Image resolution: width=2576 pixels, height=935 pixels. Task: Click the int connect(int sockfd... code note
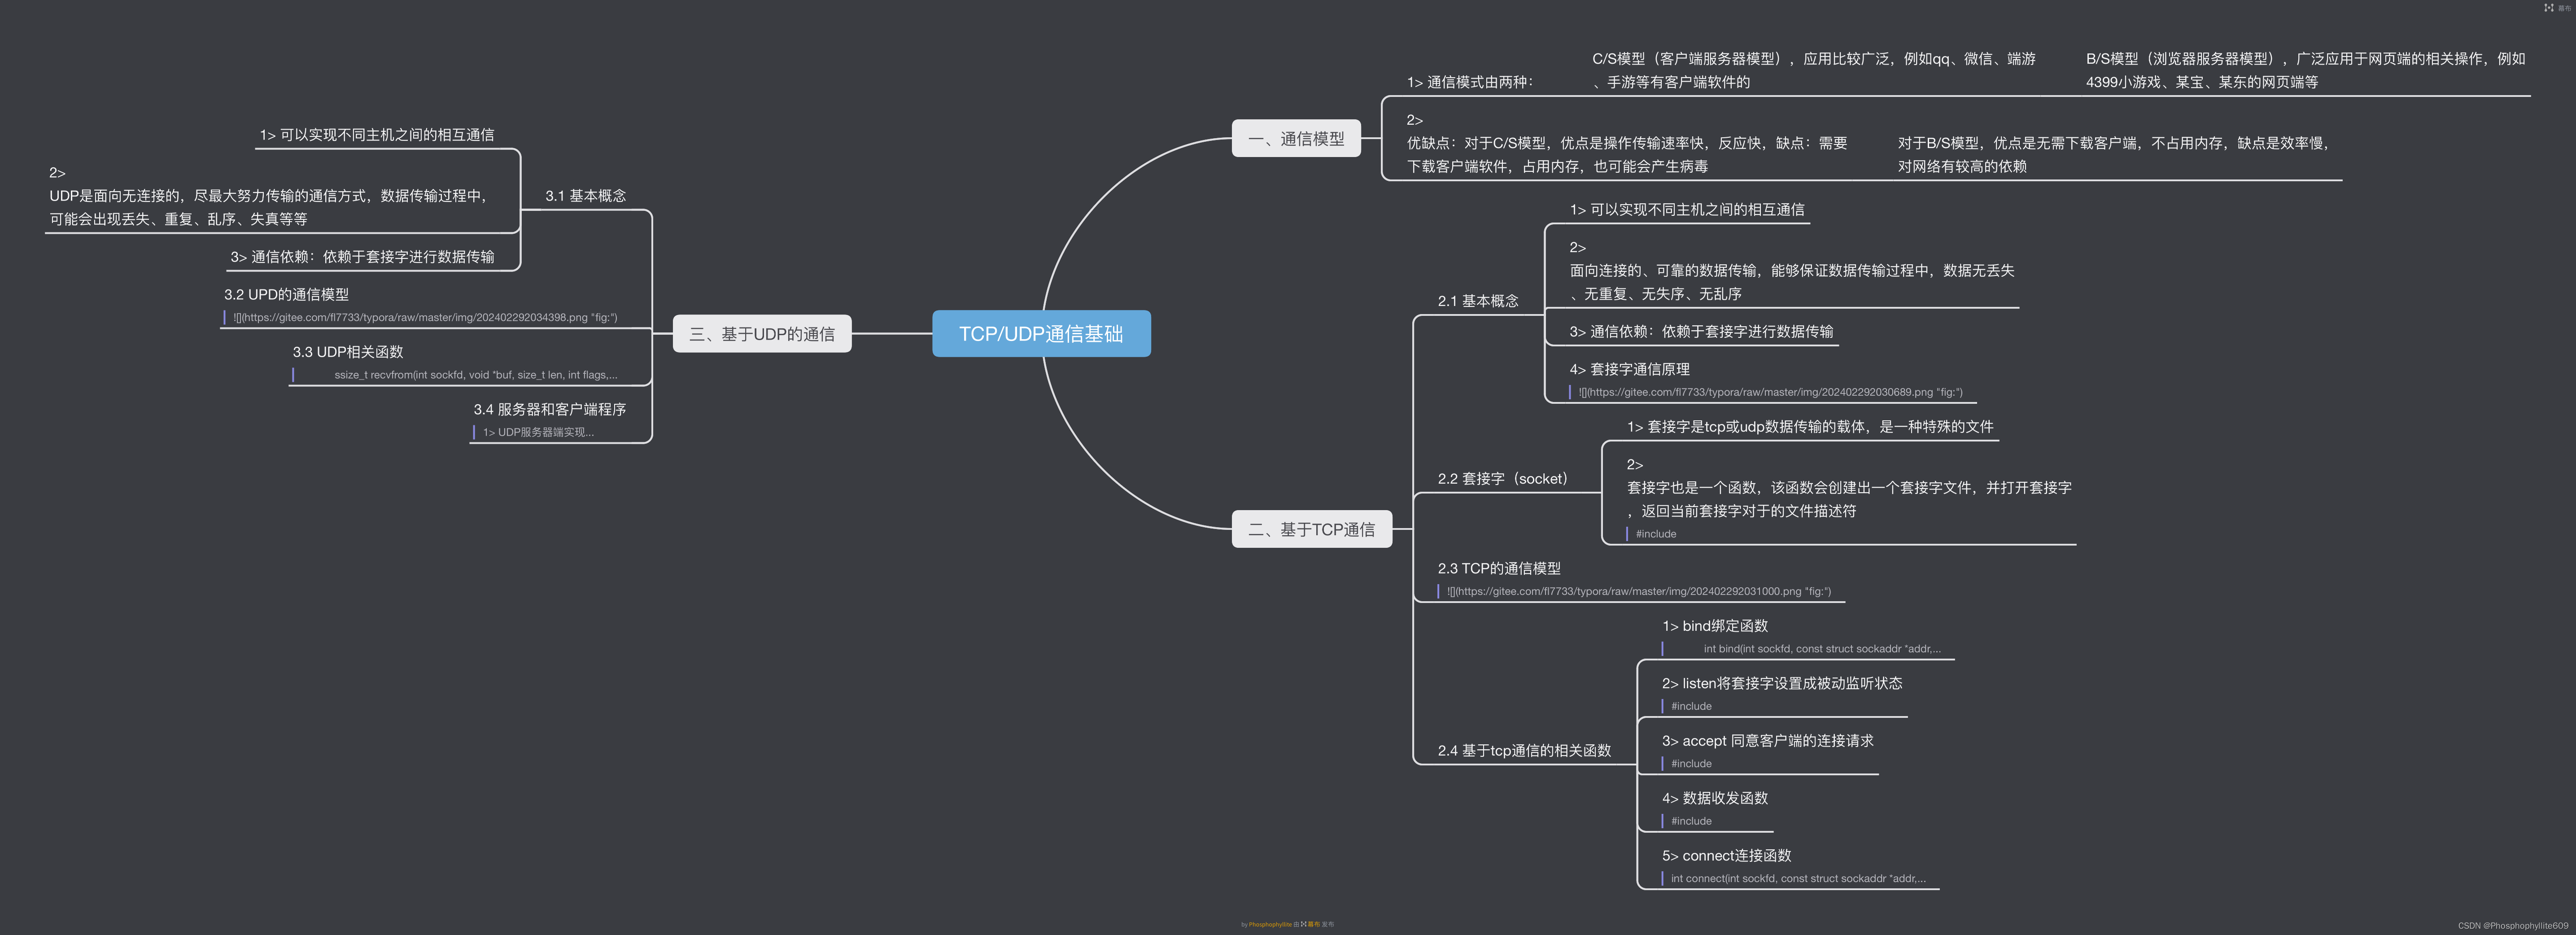pyautogui.click(x=1798, y=879)
